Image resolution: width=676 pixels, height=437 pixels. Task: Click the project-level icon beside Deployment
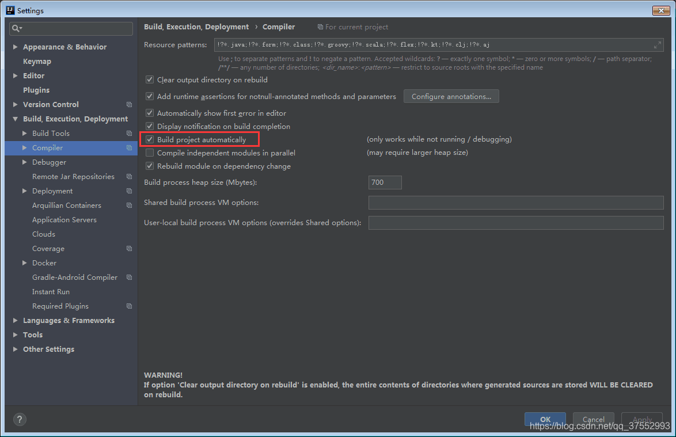pyautogui.click(x=129, y=191)
